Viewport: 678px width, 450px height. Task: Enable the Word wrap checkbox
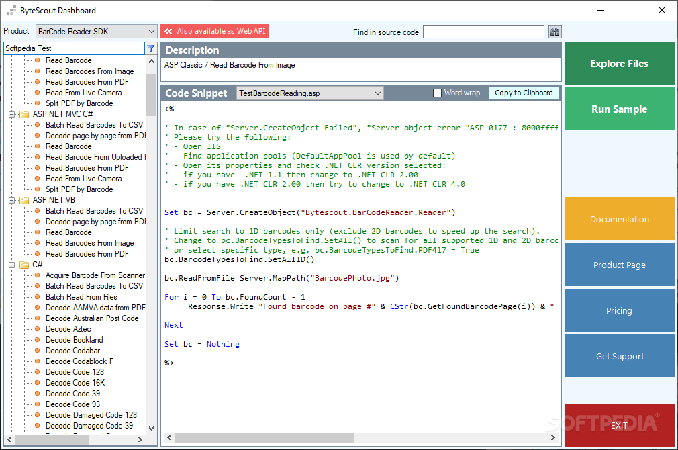[x=437, y=93]
